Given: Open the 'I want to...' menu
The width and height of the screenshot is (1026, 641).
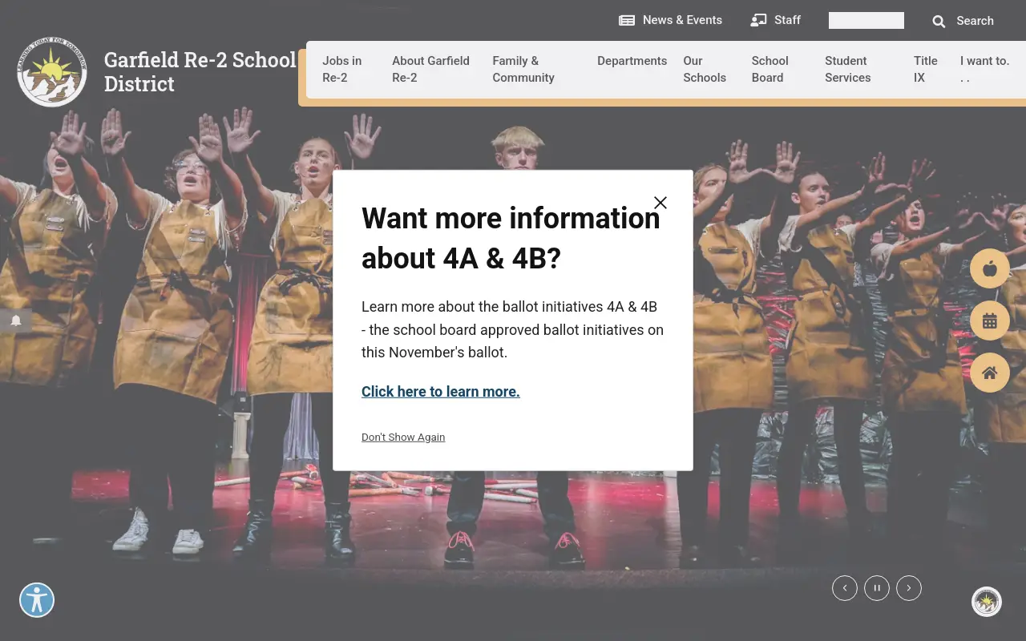Looking at the screenshot, I should coord(985,69).
